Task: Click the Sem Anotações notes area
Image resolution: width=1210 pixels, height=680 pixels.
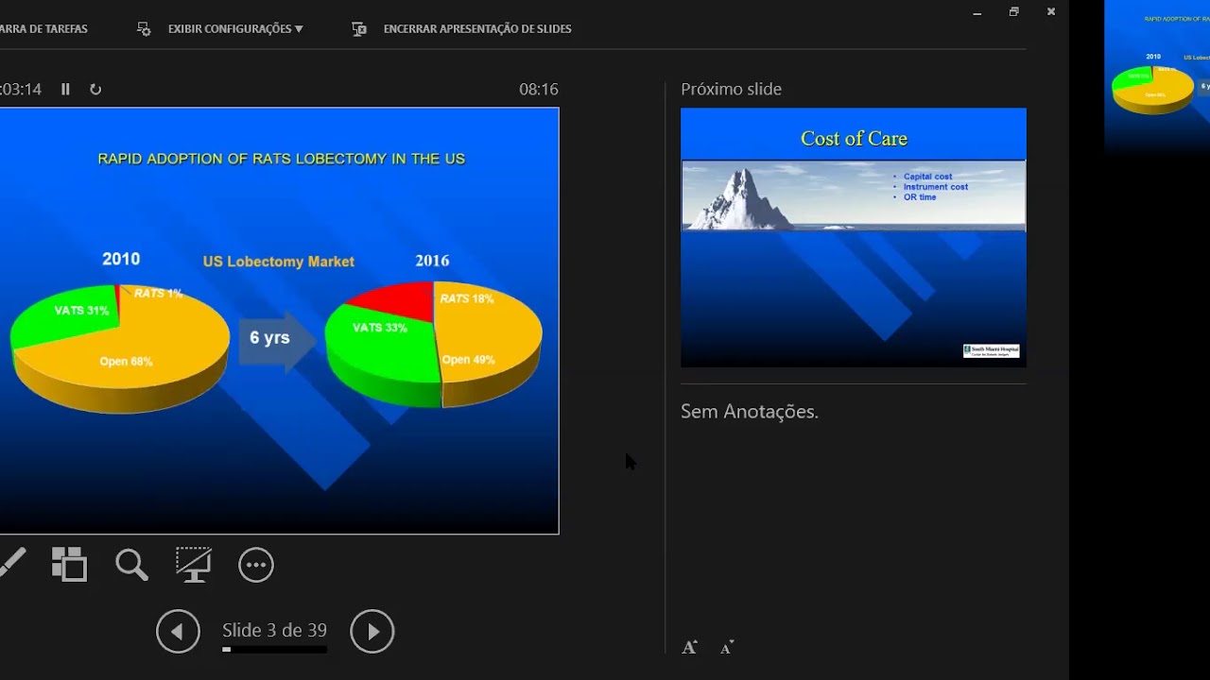Action: click(750, 412)
